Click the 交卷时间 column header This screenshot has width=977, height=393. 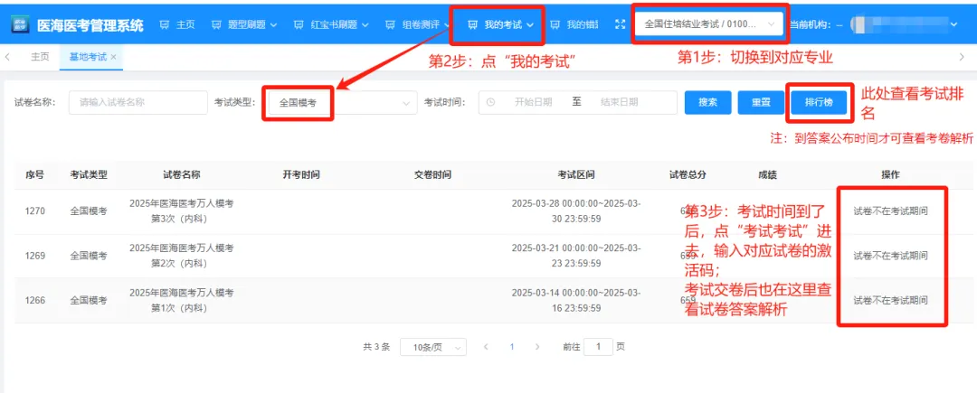coord(432,174)
